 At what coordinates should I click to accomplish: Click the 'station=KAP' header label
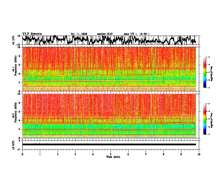(105, 34)
